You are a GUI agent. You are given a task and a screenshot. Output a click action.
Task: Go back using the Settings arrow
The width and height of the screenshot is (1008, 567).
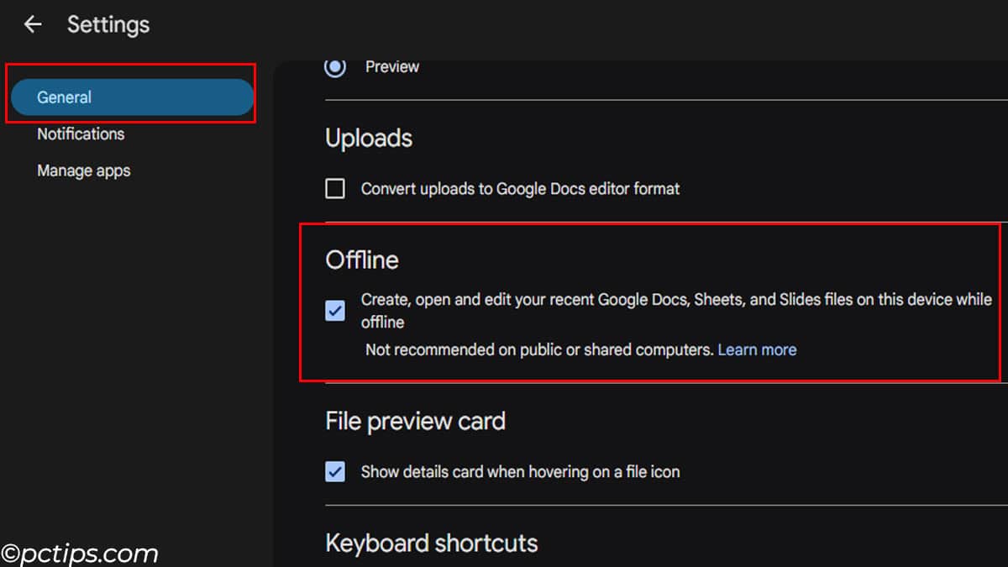coord(33,24)
